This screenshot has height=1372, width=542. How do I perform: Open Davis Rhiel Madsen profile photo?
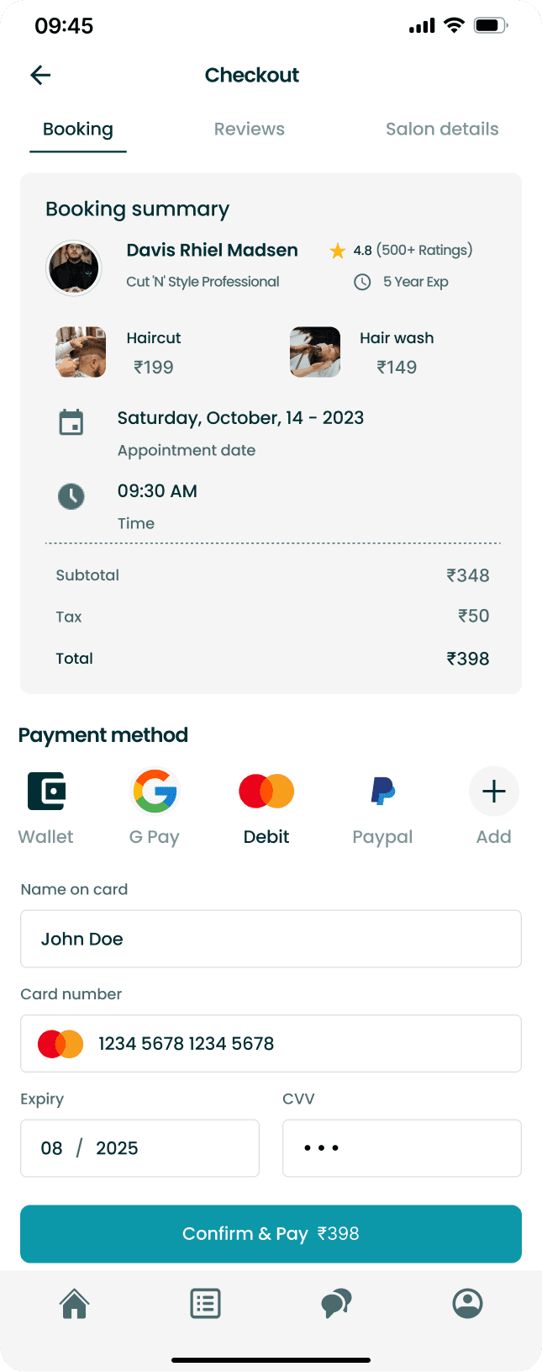pyautogui.click(x=74, y=268)
